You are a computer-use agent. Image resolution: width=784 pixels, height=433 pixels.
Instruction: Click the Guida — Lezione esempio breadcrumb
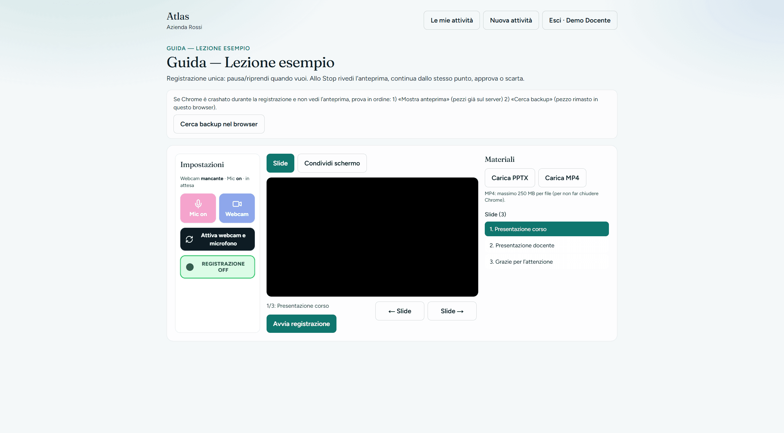(x=208, y=48)
